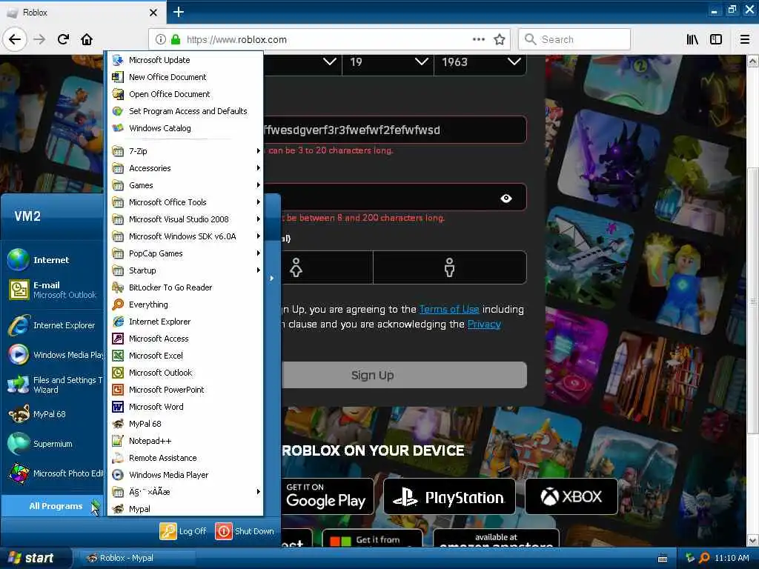Open Microsoft Photo Editor from start menu
The image size is (759, 569).
(x=53, y=473)
